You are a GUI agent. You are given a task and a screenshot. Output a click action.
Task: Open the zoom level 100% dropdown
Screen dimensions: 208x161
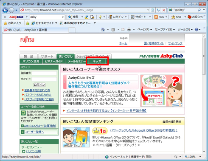coord(200,157)
